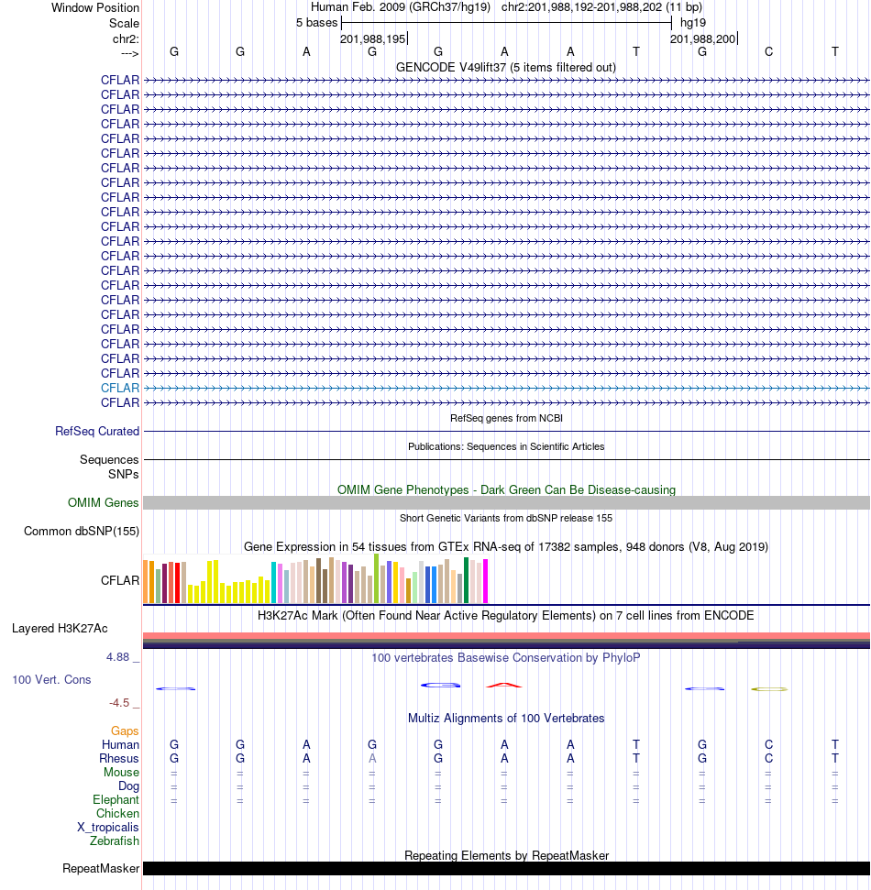
Task: Click the C base in Rhesus row
Action: [769, 758]
